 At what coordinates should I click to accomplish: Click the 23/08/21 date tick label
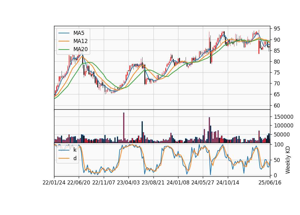(153, 183)
